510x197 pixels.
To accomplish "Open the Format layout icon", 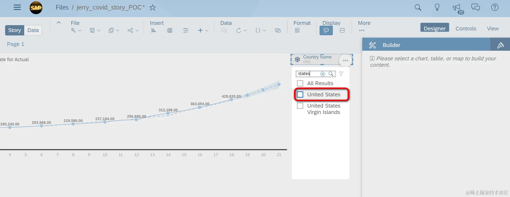I will (297, 30).
